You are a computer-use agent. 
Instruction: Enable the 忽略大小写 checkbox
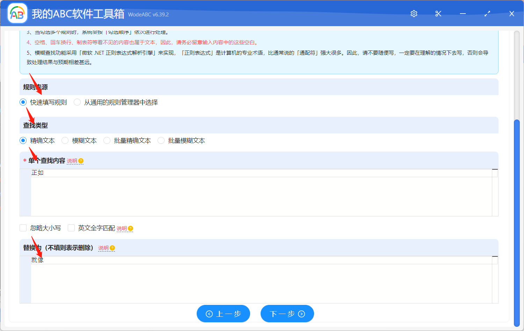click(x=23, y=228)
